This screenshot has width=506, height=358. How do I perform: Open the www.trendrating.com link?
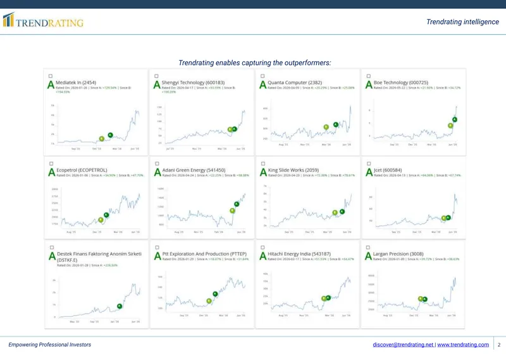(463, 345)
